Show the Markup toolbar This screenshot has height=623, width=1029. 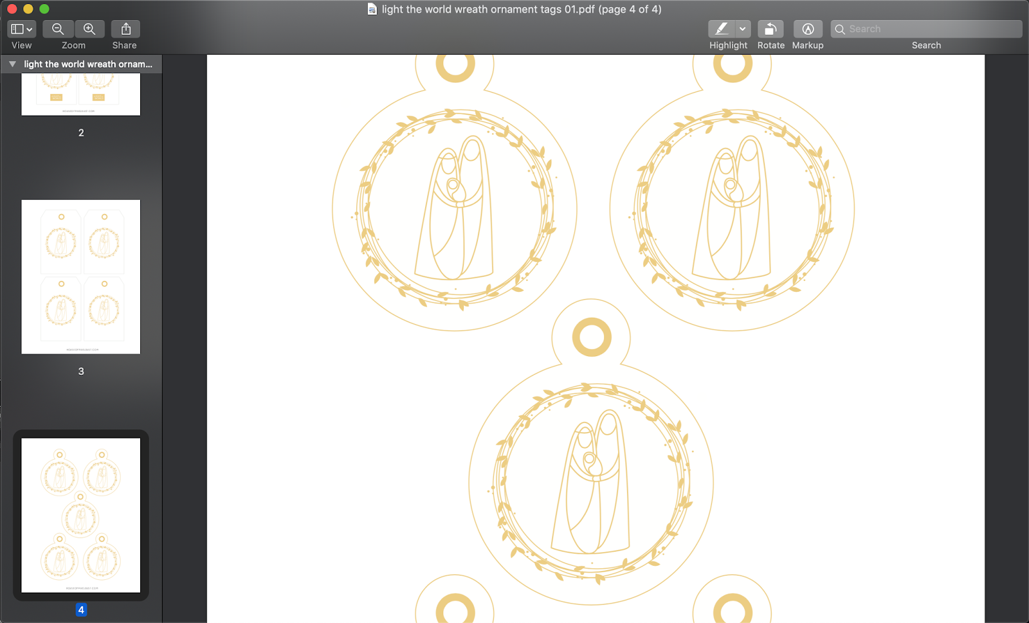coord(808,29)
